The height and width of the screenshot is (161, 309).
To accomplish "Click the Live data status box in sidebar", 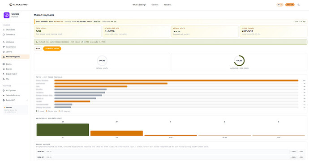I will [x=15, y=110].
